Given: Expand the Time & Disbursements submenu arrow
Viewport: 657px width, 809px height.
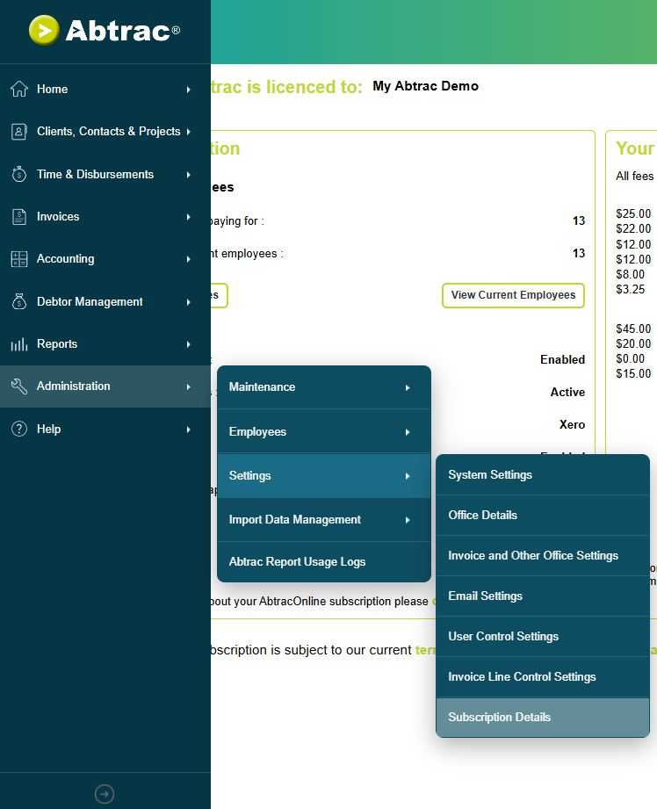Looking at the screenshot, I should 188,175.
